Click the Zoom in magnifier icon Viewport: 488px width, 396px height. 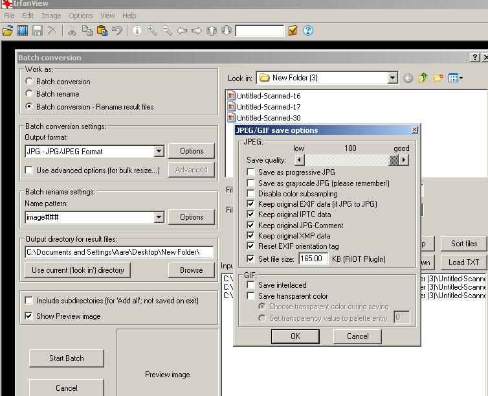click(x=151, y=30)
